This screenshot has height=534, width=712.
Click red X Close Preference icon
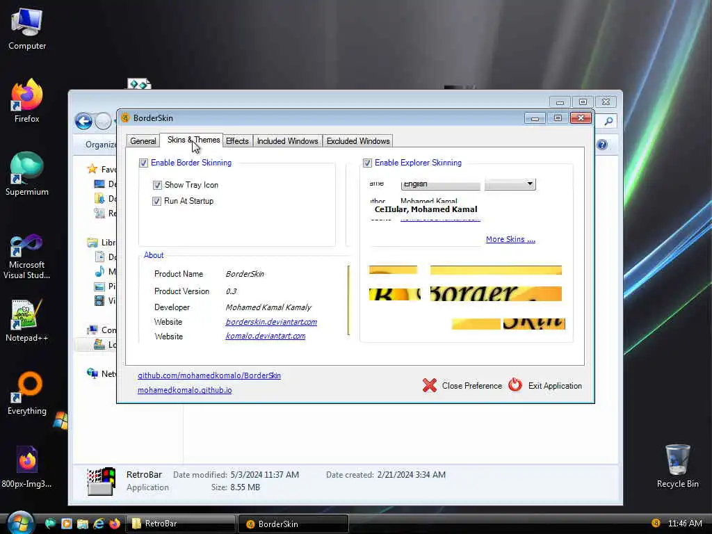pos(430,385)
